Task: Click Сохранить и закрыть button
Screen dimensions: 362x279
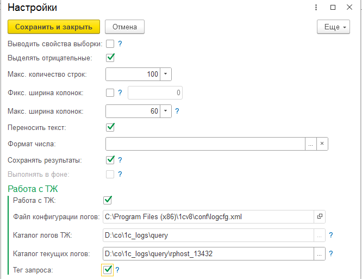Action: pos(54,27)
